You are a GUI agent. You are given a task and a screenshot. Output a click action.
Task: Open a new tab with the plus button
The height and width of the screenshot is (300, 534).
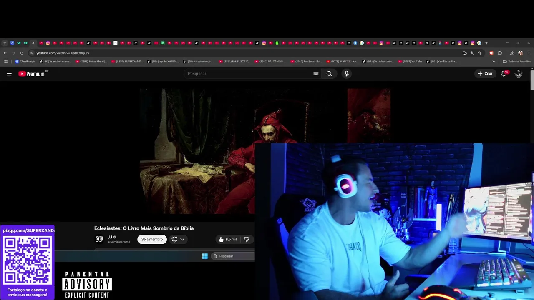pyautogui.click(x=486, y=43)
